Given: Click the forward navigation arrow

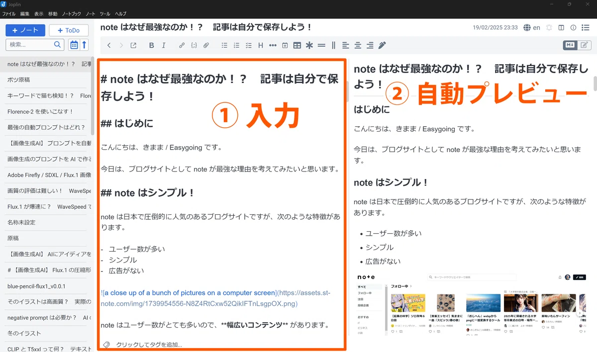Looking at the screenshot, I should pyautogui.click(x=121, y=45).
